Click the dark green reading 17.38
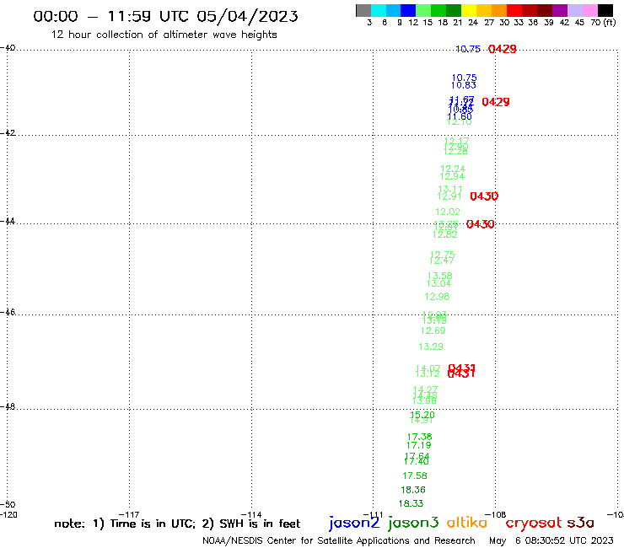 pyautogui.click(x=419, y=437)
